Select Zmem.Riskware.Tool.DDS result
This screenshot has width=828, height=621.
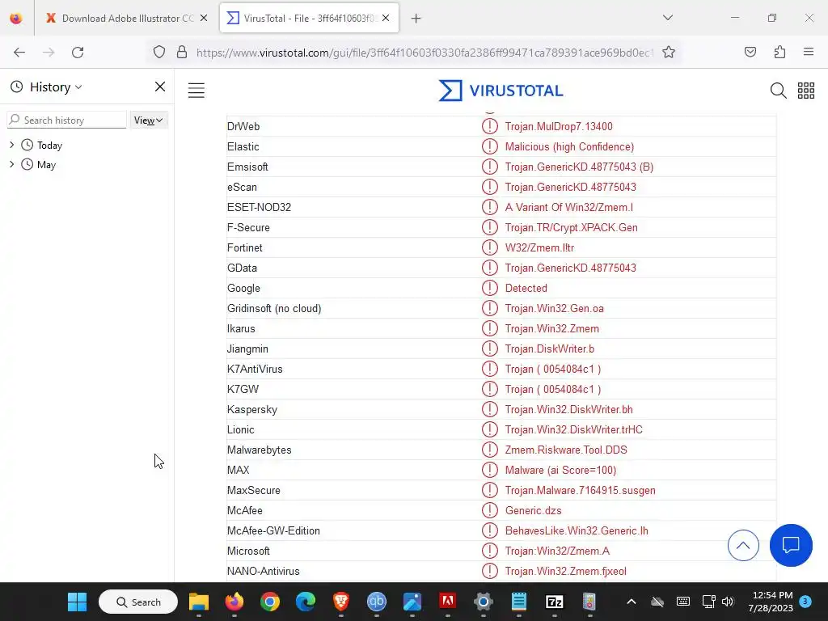click(x=566, y=450)
